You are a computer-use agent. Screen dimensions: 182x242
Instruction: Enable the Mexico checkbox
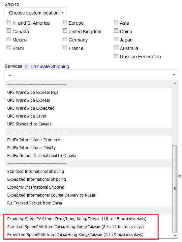(9, 39)
